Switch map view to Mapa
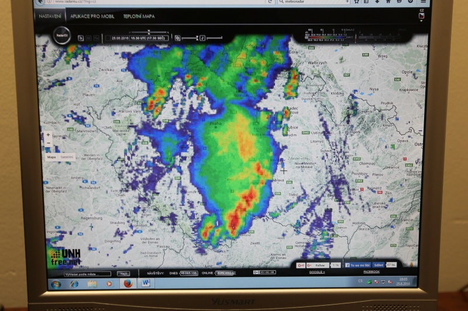Screen dimensions: 468x311 tap(51, 157)
